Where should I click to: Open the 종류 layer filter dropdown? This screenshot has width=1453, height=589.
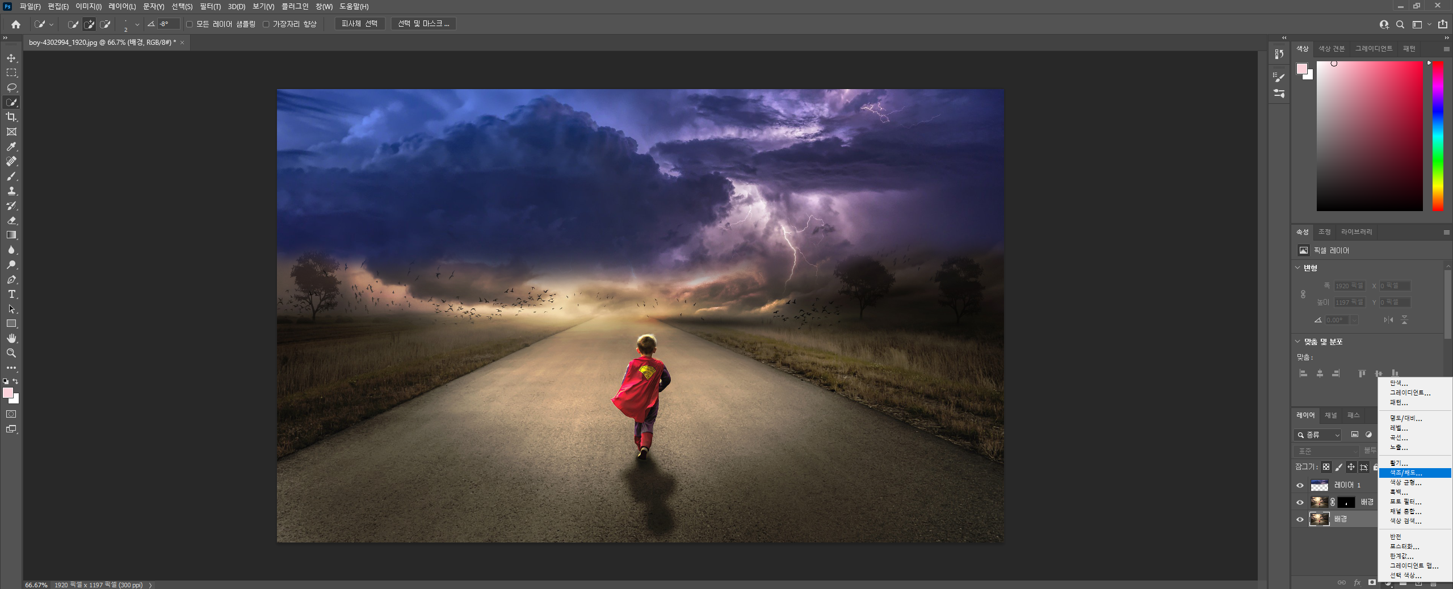1317,435
